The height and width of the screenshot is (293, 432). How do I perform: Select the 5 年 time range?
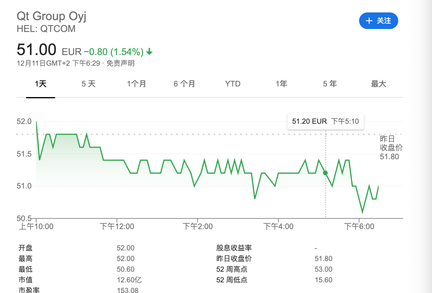pyautogui.click(x=329, y=84)
